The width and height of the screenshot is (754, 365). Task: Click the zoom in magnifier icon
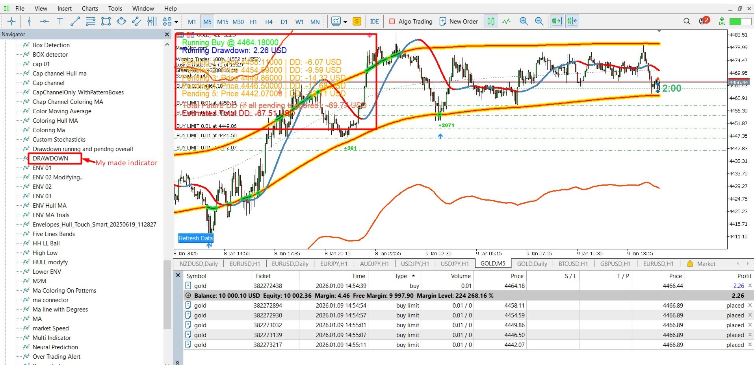(x=524, y=21)
